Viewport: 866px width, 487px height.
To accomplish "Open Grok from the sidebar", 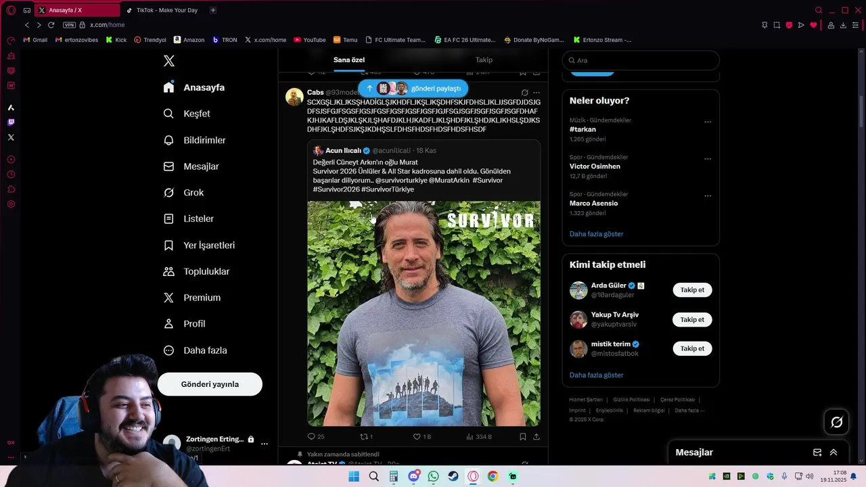I will point(184,193).
